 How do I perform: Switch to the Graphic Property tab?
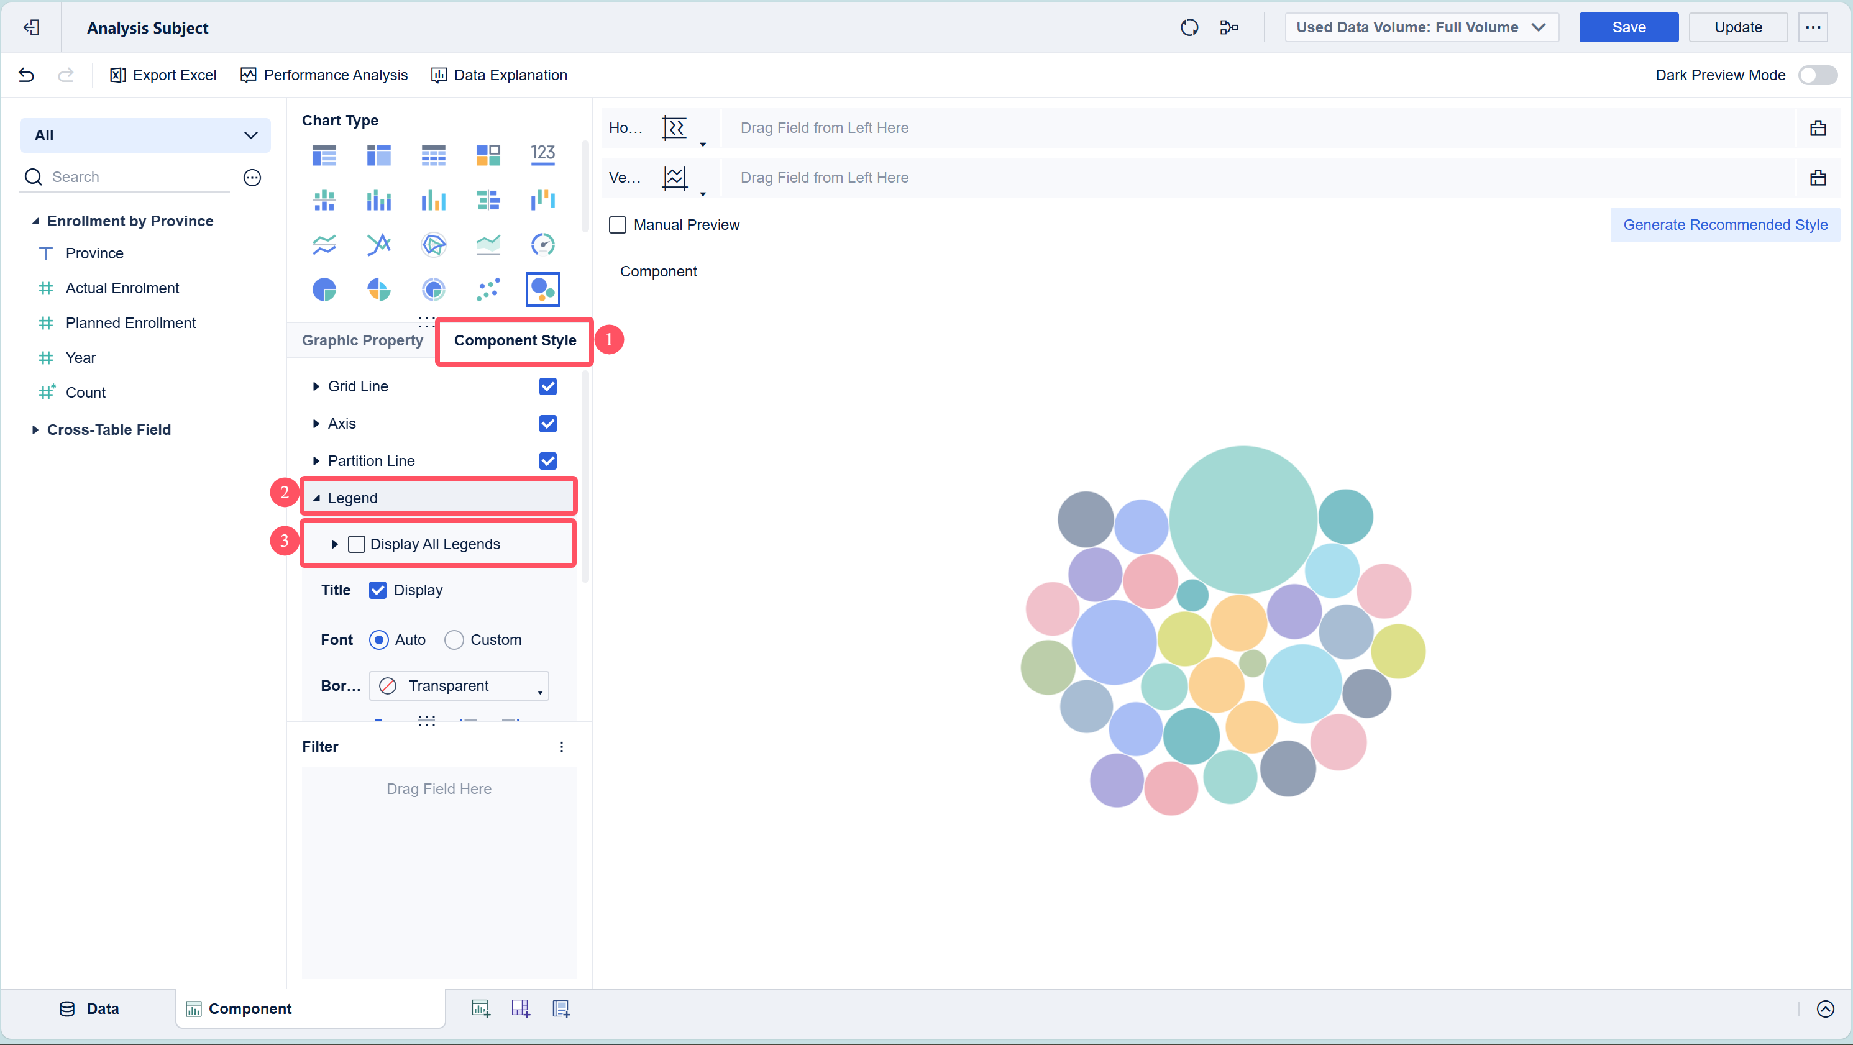click(x=362, y=340)
